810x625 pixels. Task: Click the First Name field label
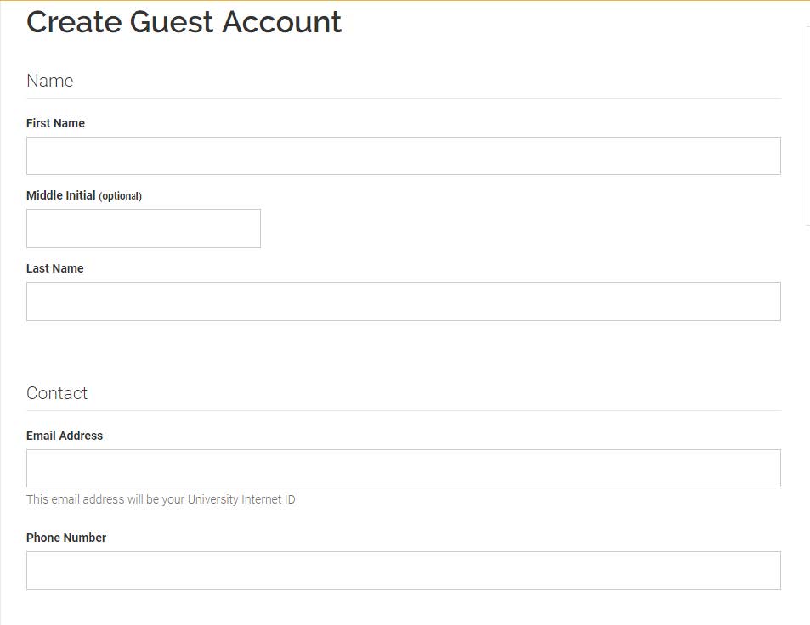(x=55, y=123)
